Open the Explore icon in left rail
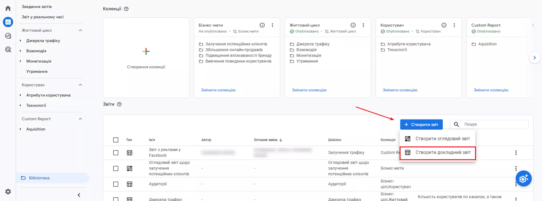The image size is (542, 201). pyautogui.click(x=8, y=36)
